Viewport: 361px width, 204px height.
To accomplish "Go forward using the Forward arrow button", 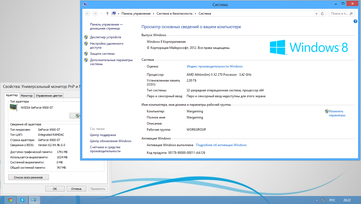I will click(95, 14).
